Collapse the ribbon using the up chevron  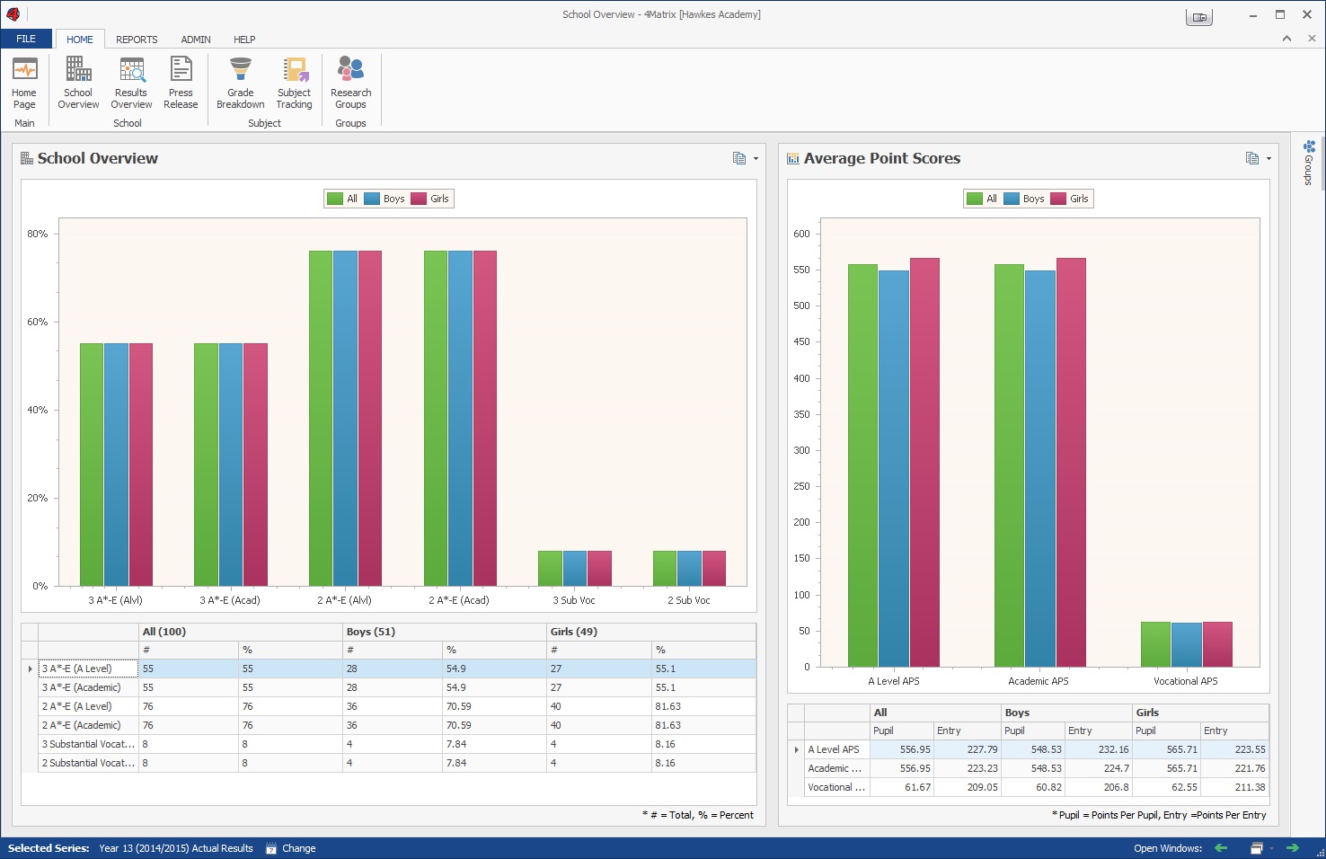pos(1286,39)
